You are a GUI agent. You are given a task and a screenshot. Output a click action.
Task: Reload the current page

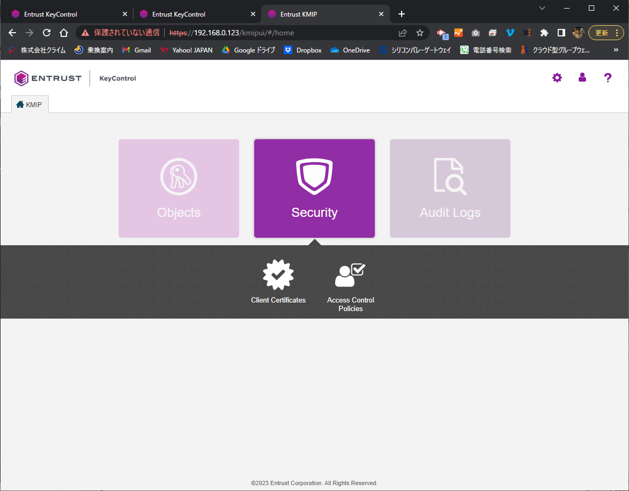[x=47, y=33]
